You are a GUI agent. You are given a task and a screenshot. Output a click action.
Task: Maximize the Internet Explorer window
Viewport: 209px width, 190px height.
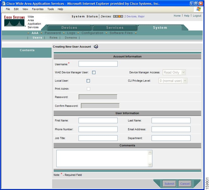pos(196,4)
